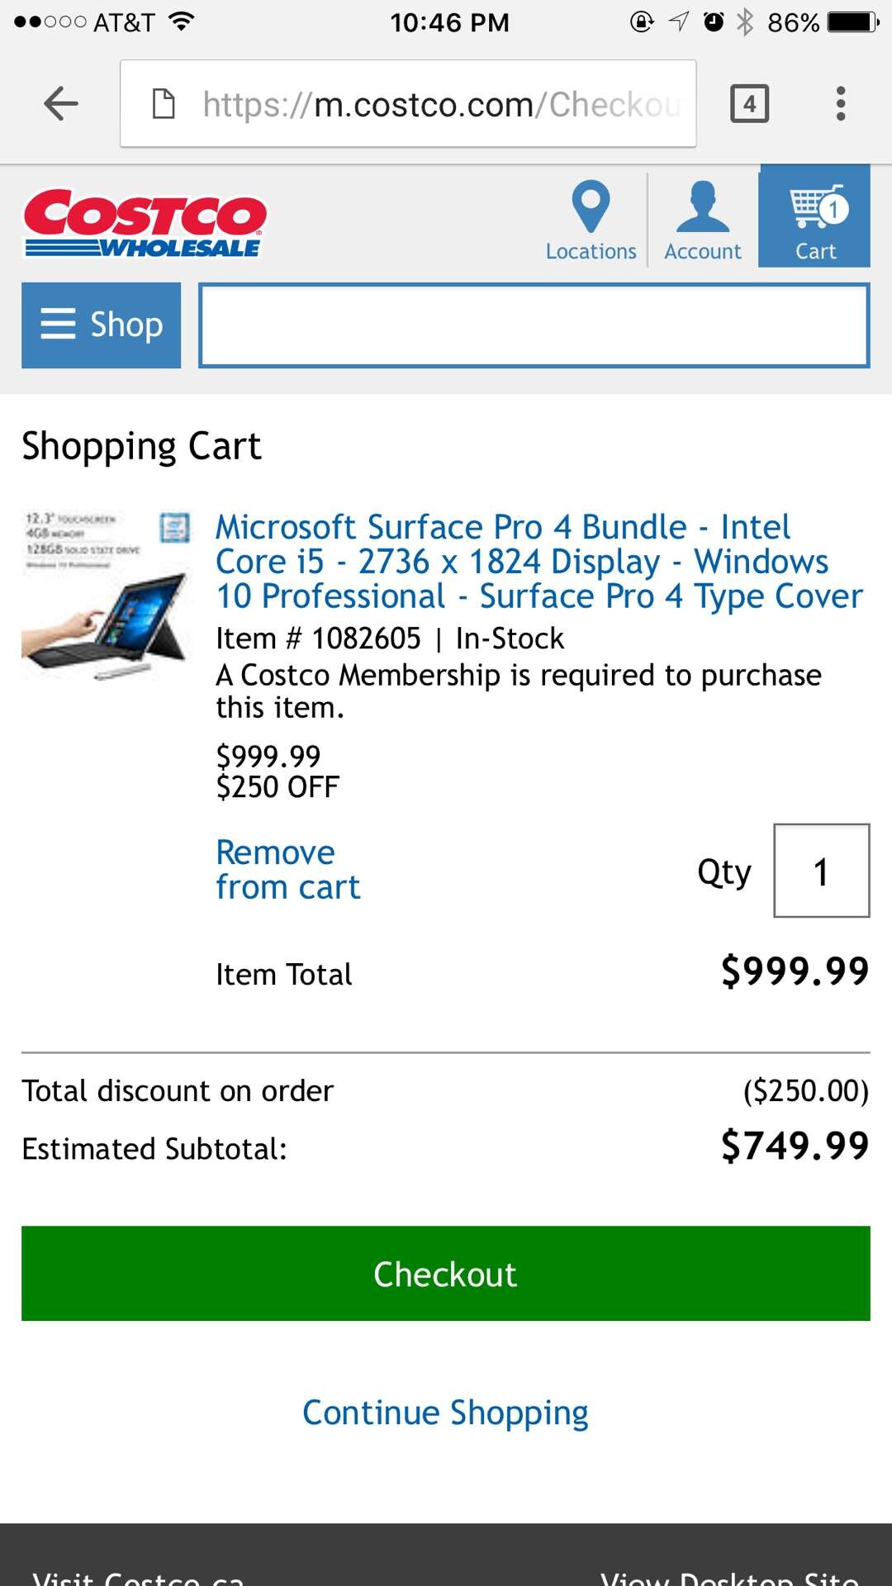Tap the browser URL address bar
Screen dimensions: 892x1586
(438, 104)
